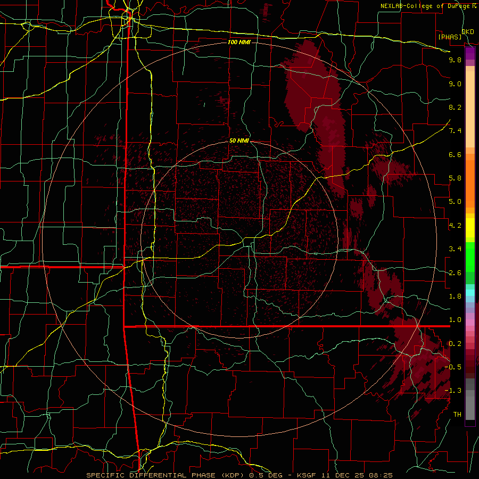Screen dimensions: 479x479
Task: Click the cyan segment of the color bar
Action: click(470, 292)
